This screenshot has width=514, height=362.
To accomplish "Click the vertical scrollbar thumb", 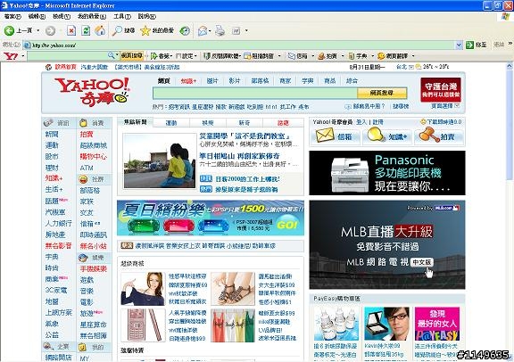I will (510, 125).
